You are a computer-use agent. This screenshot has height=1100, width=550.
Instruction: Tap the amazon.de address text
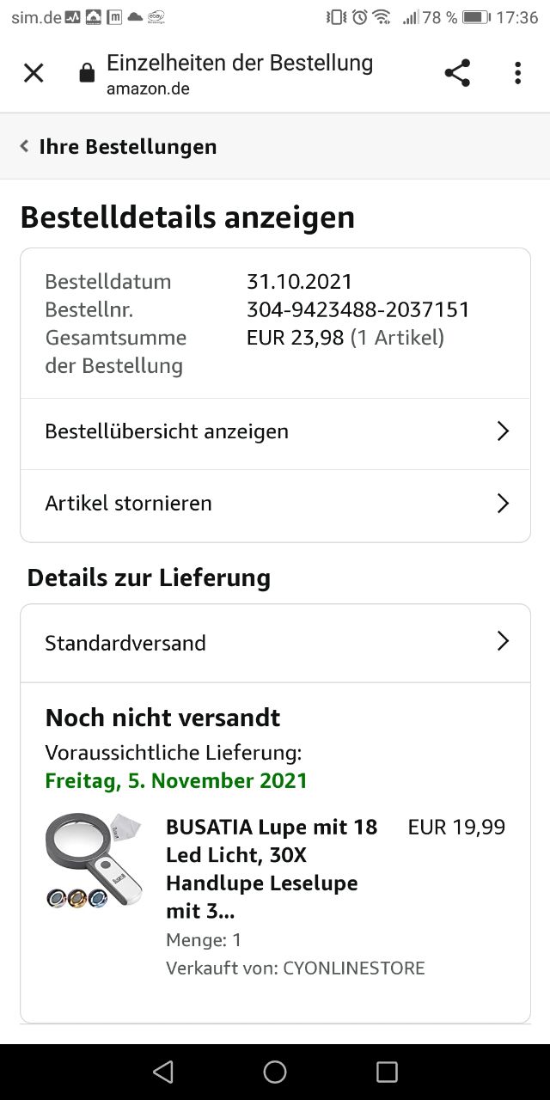tap(148, 89)
